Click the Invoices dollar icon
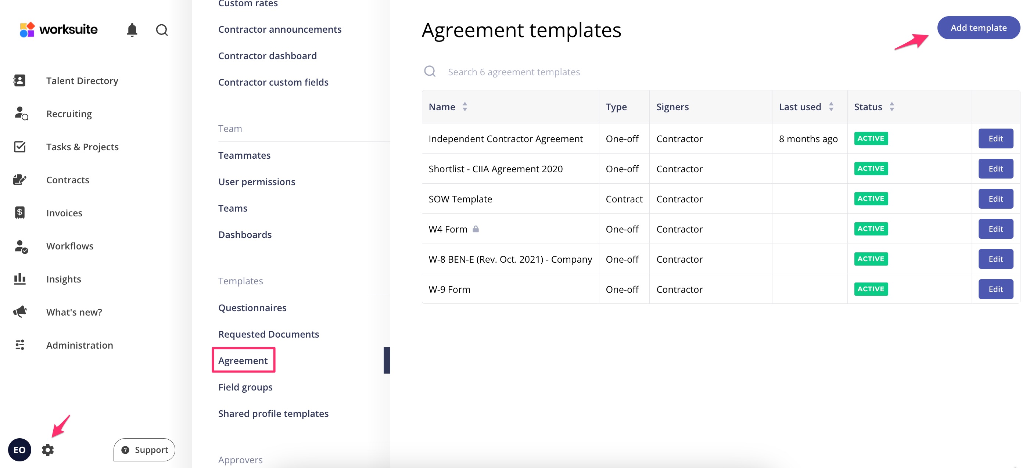 coord(19,213)
